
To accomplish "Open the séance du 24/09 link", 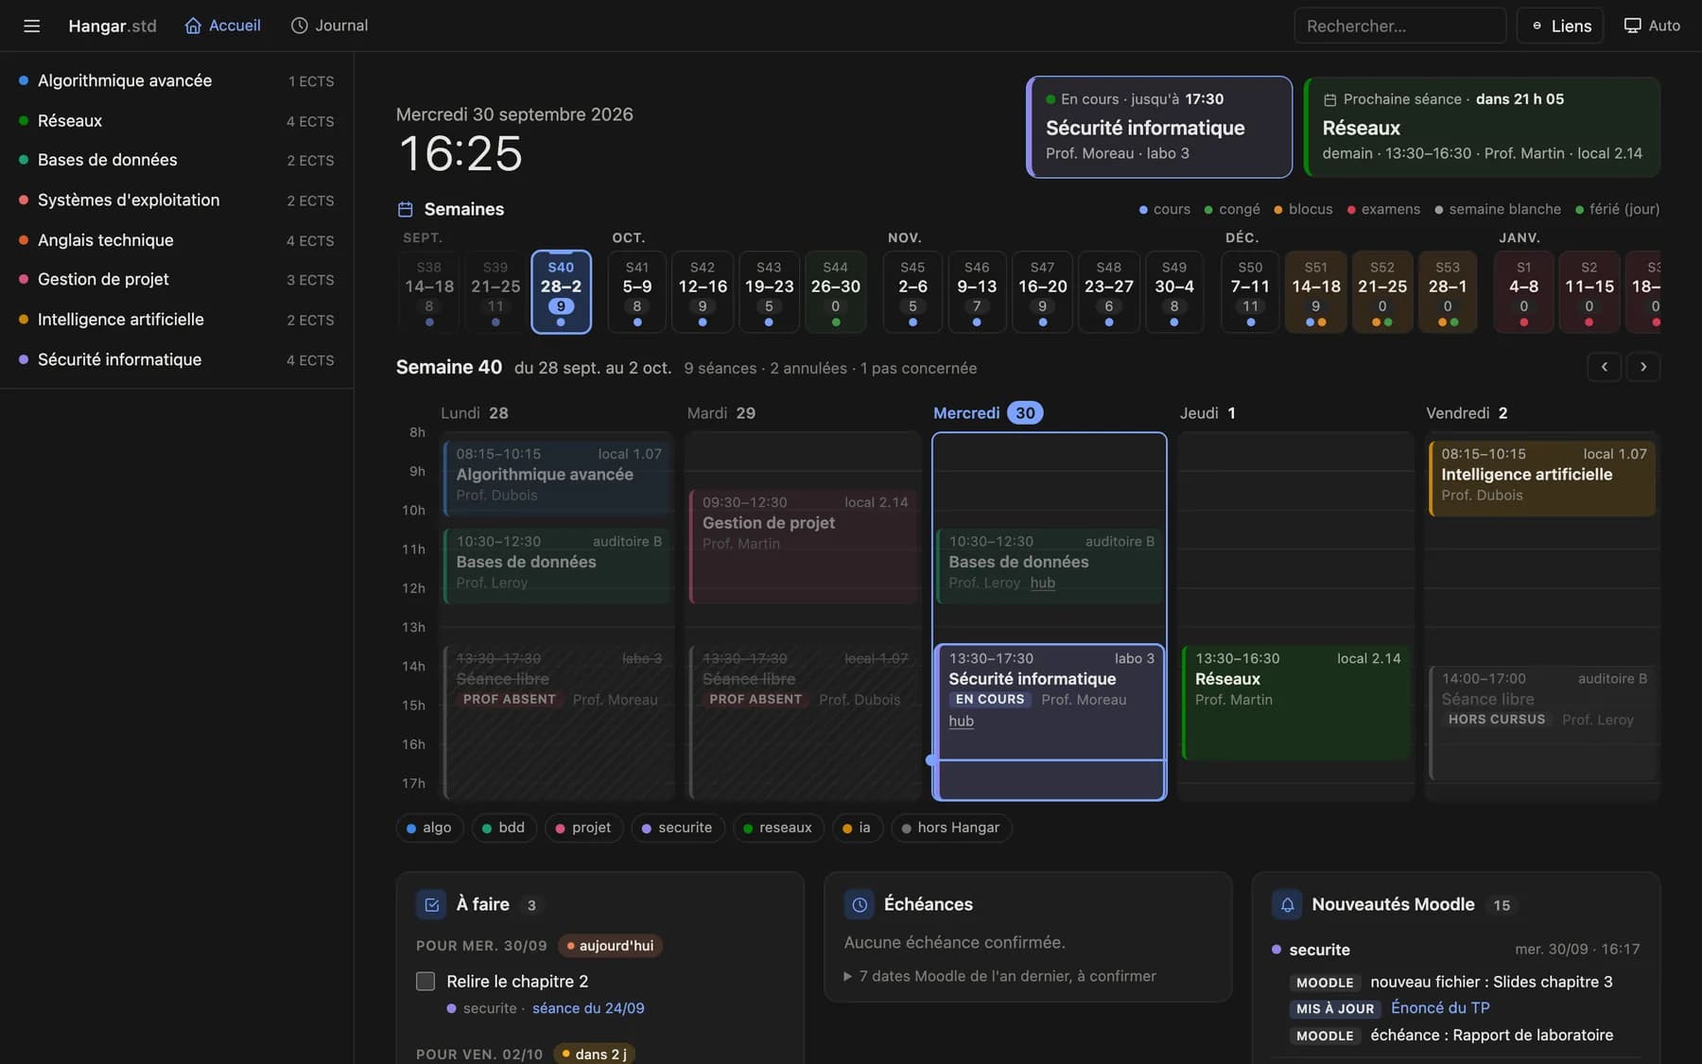I will (588, 1008).
